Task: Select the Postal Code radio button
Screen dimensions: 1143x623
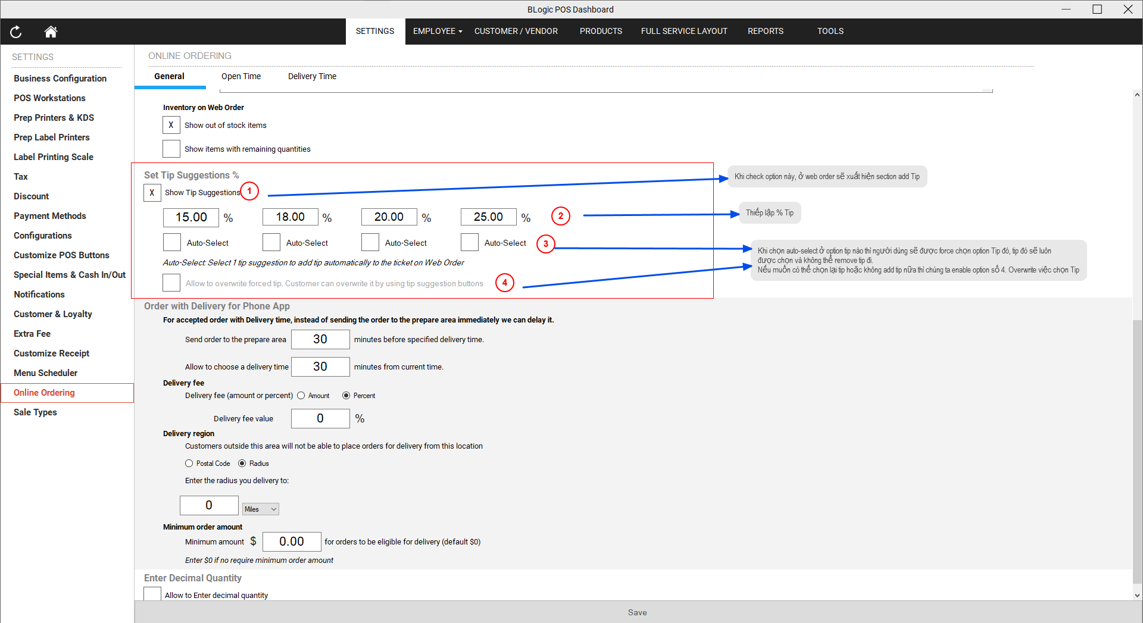Action: (189, 464)
